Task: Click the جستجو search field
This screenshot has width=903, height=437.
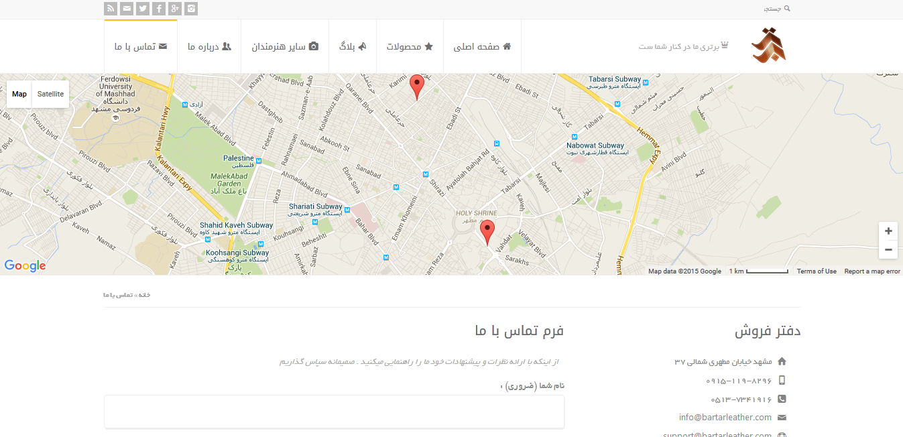Action: click(772, 9)
